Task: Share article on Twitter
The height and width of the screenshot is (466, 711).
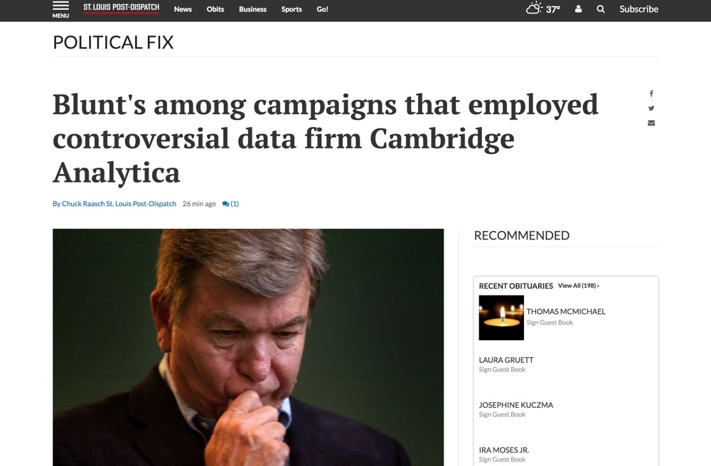Action: [651, 109]
